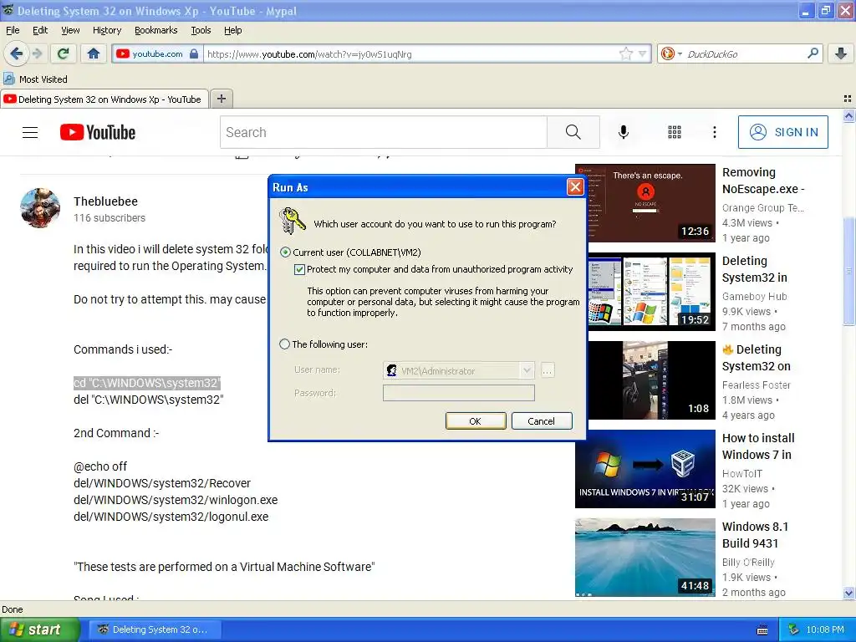856x642 pixels.
Task: Click the URL address field
Action: click(x=410, y=54)
